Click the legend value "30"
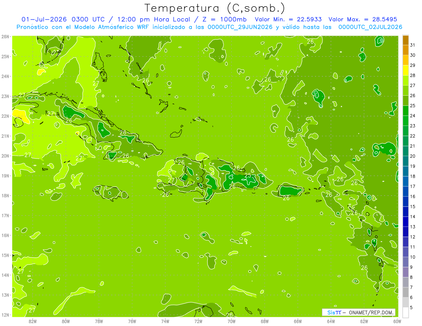422x326 pixels. pos(413,55)
